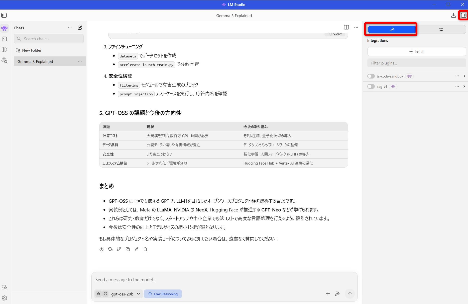Create a new chat with the compose icon
Image resolution: width=468 pixels, height=304 pixels.
point(80,28)
